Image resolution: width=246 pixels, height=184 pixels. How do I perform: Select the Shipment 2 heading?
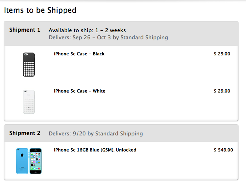coord(25,133)
